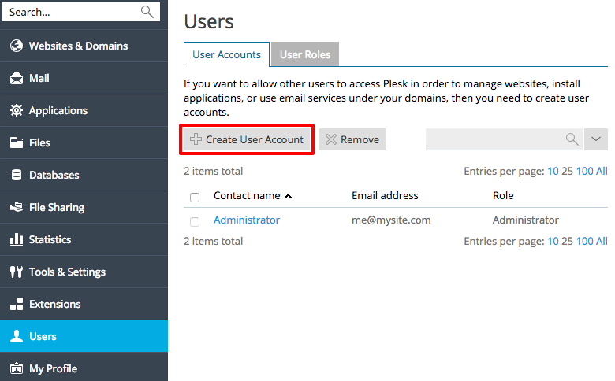Click the Administrator role cell
The height and width of the screenshot is (381, 615).
526,220
